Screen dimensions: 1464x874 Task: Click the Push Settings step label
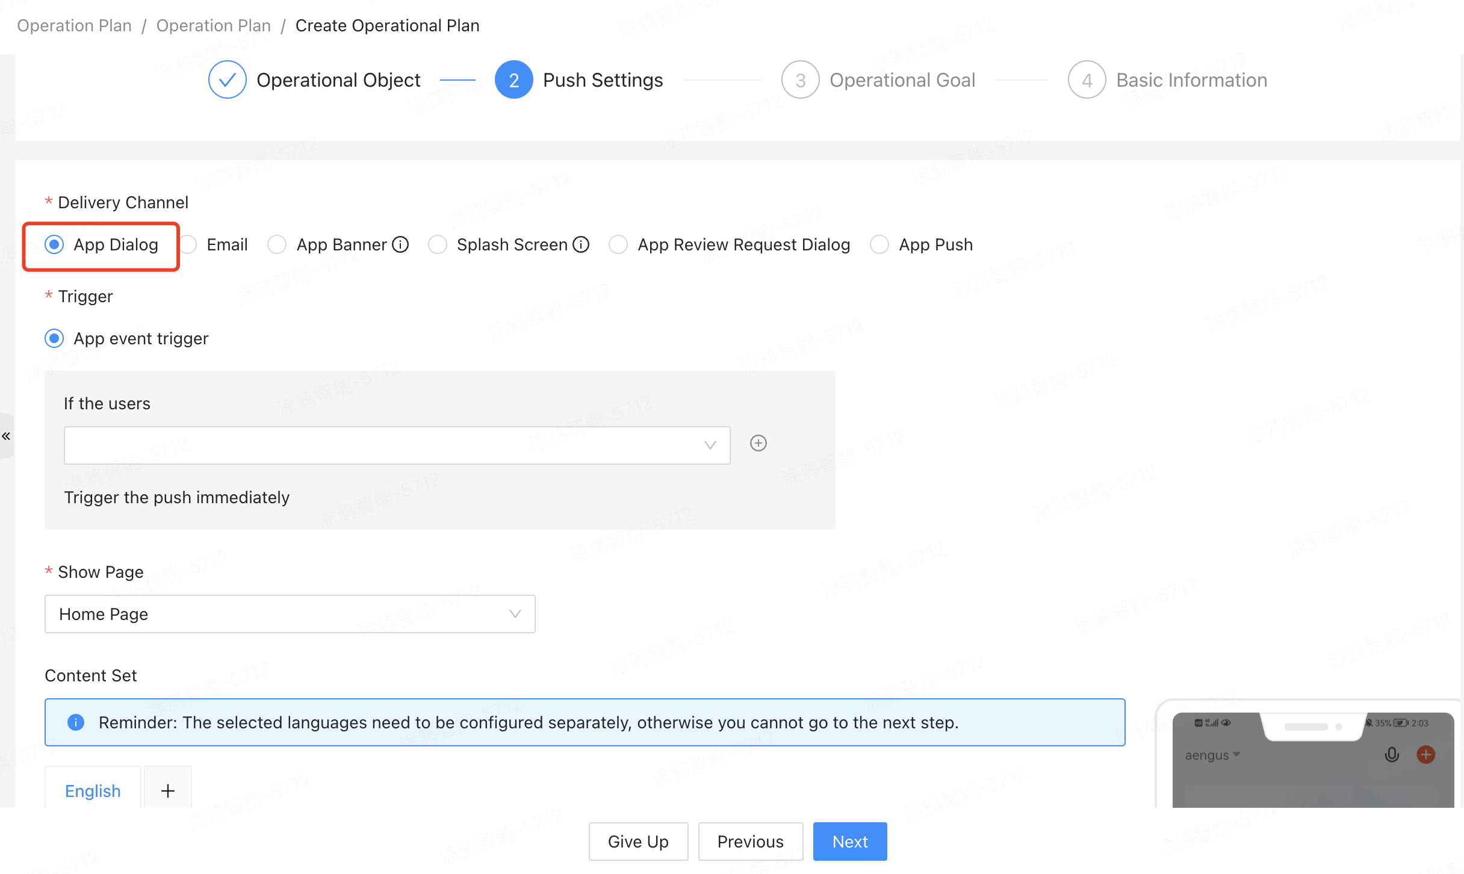click(603, 80)
